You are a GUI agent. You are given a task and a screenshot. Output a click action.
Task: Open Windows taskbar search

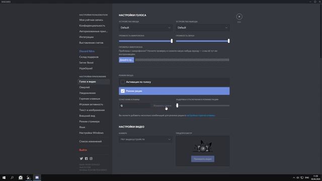[12, 177]
